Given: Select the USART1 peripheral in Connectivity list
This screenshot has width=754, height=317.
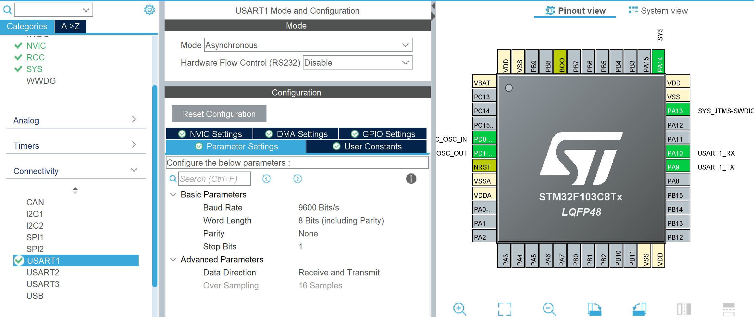Looking at the screenshot, I should pos(43,260).
